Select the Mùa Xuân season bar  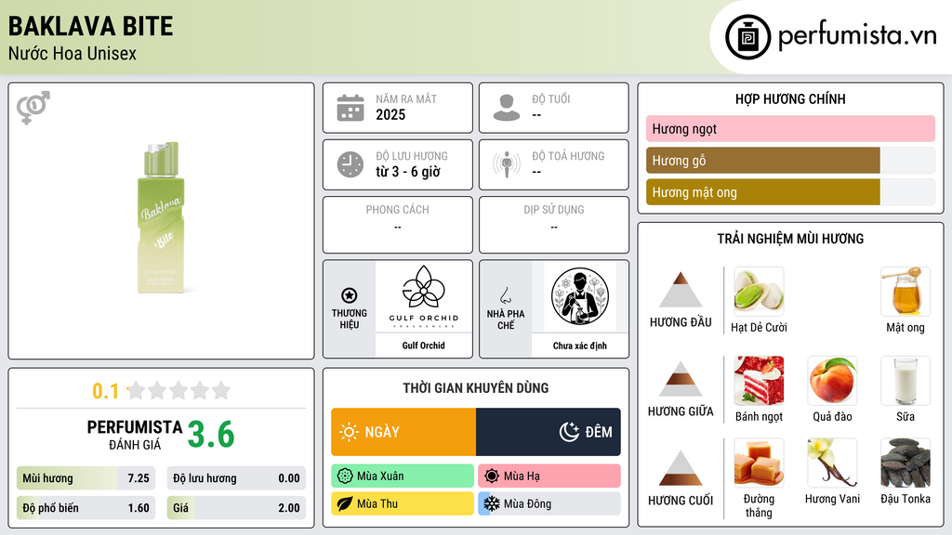point(403,476)
